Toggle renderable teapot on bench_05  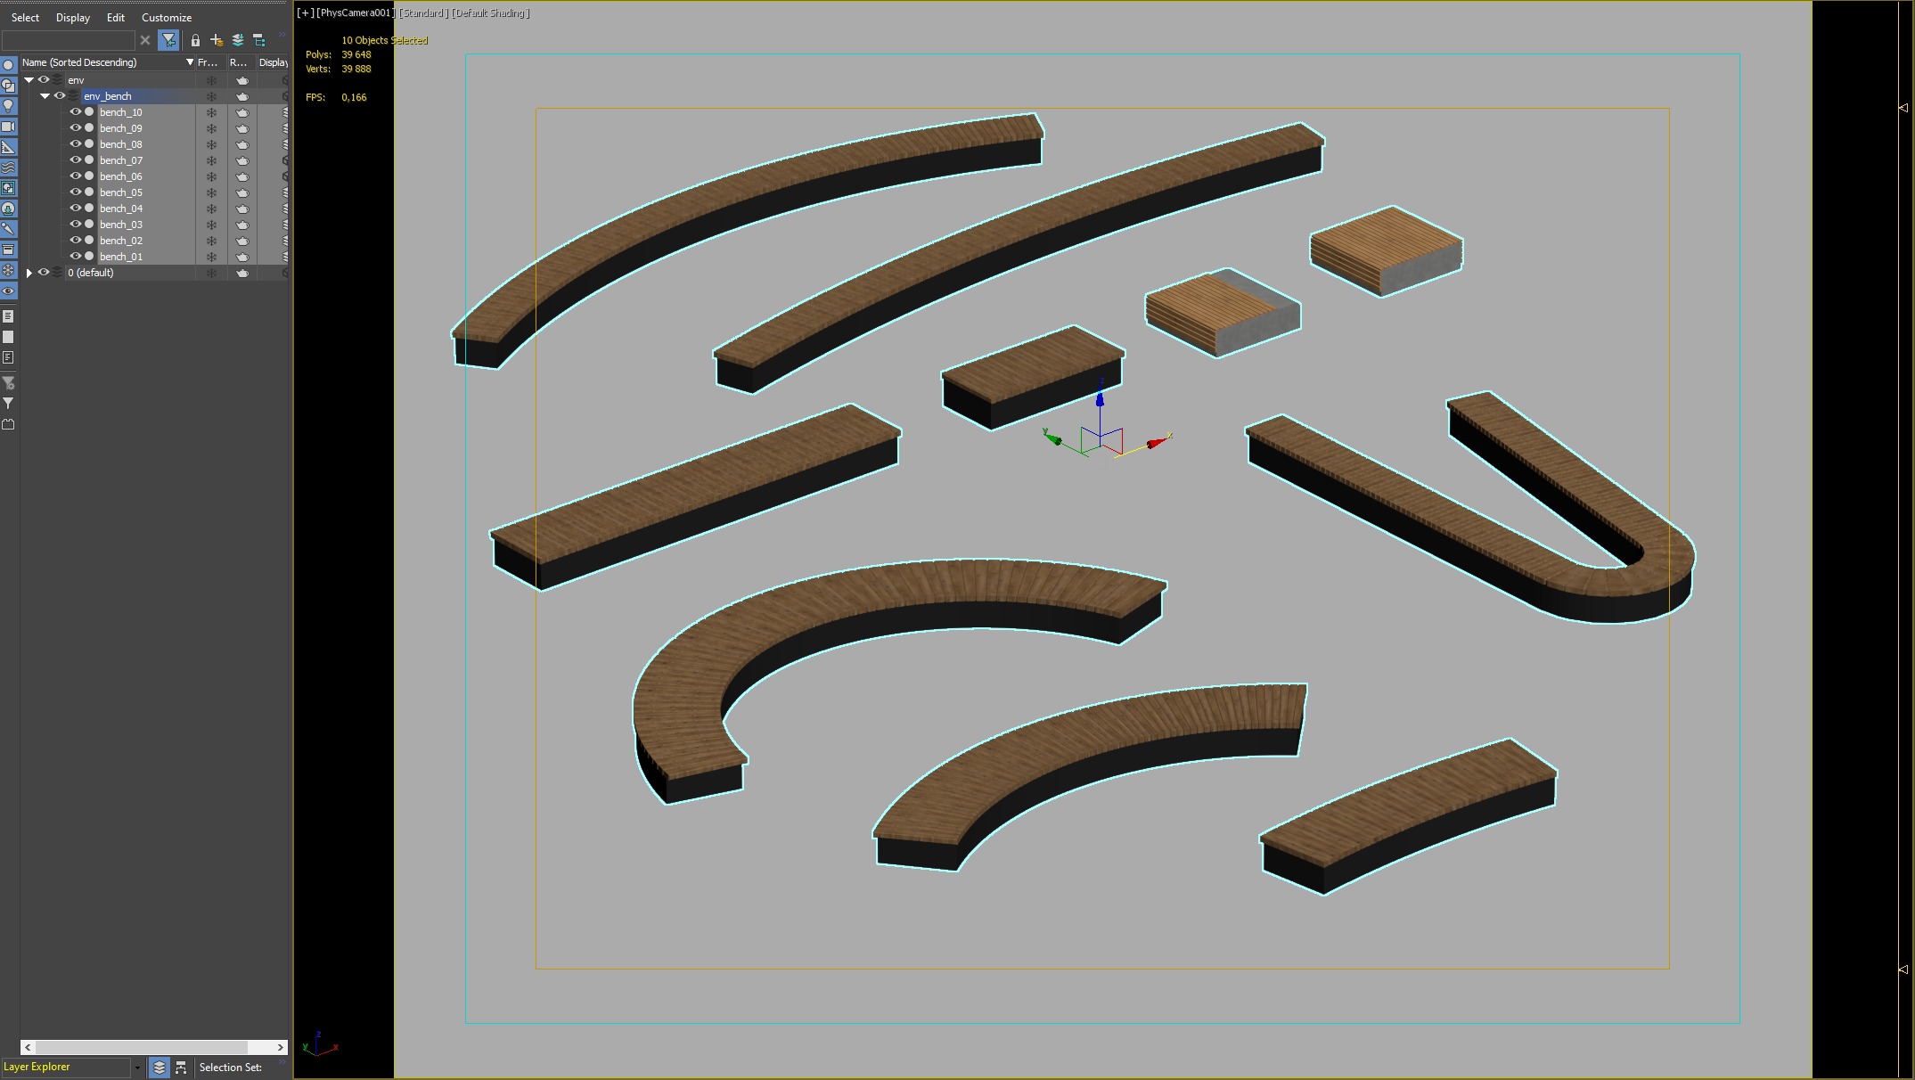241,192
